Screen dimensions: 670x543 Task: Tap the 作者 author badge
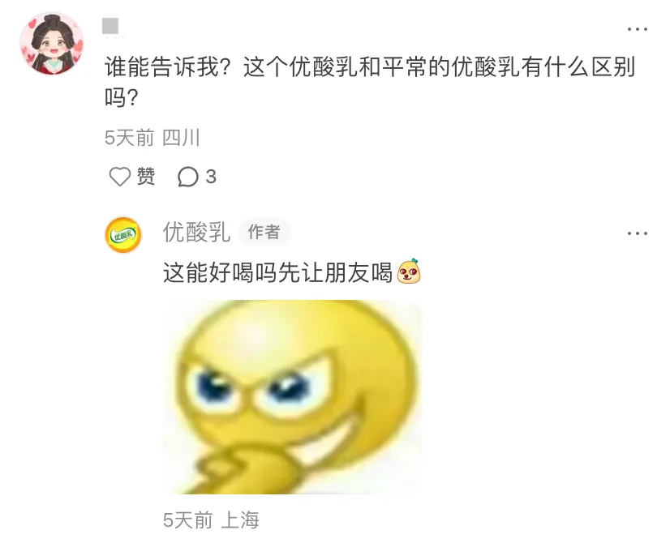[264, 233]
